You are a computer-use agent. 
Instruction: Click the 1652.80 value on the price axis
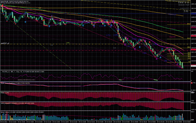(193, 8)
